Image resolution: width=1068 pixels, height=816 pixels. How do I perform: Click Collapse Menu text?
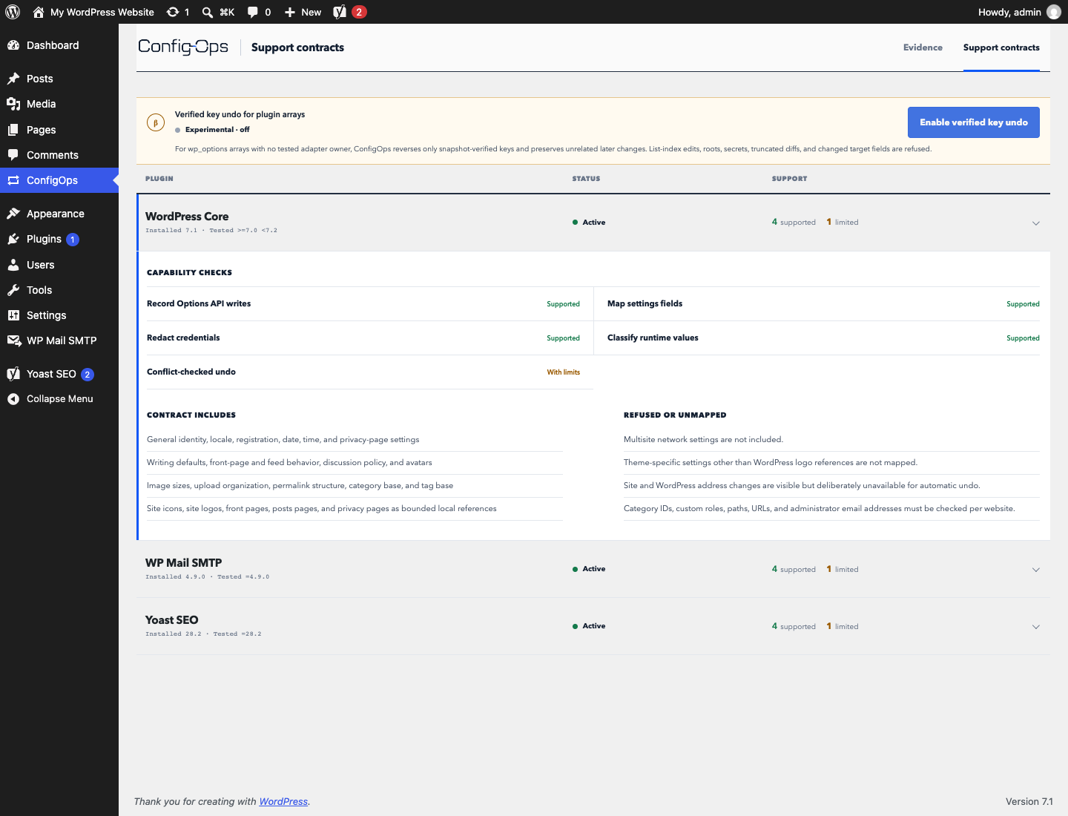[60, 399]
